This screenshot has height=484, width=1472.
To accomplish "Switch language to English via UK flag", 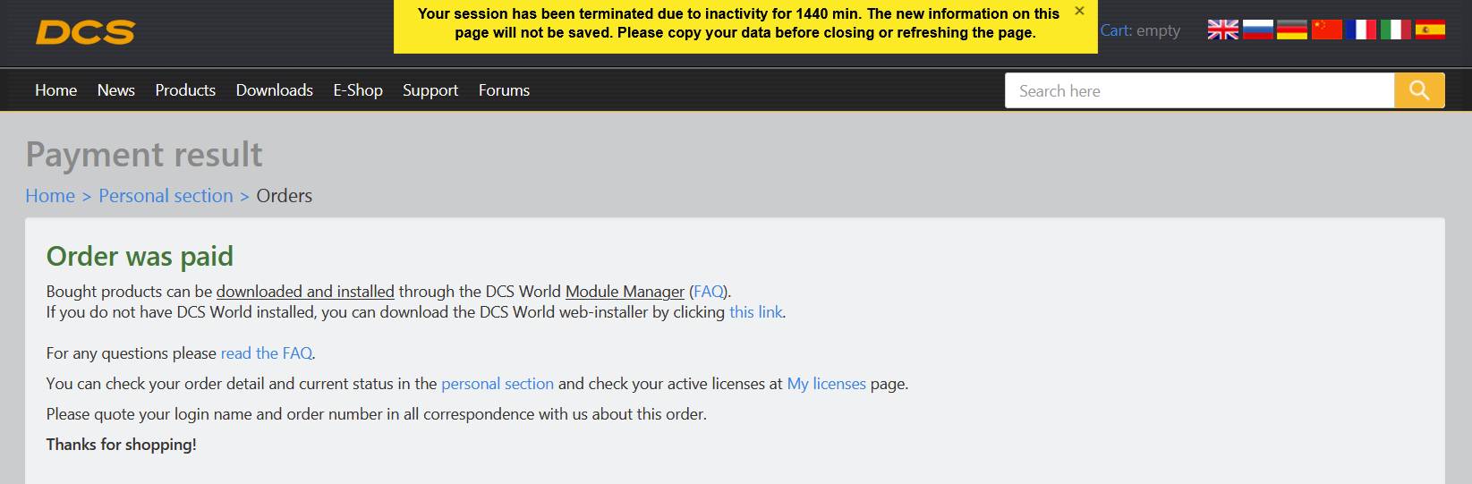I will click(1222, 30).
